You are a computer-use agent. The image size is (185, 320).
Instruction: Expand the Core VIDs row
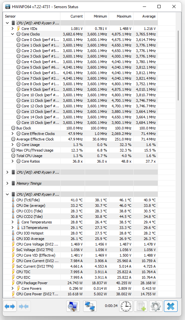pos(13,29)
